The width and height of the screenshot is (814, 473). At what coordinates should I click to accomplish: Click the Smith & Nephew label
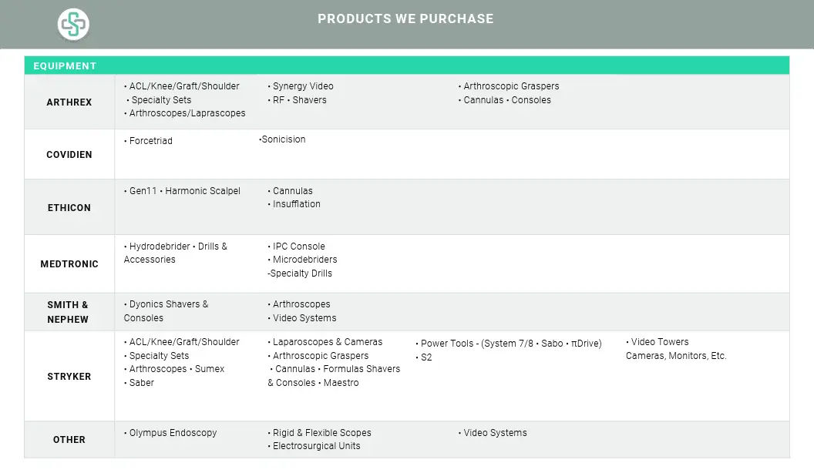[x=68, y=312]
